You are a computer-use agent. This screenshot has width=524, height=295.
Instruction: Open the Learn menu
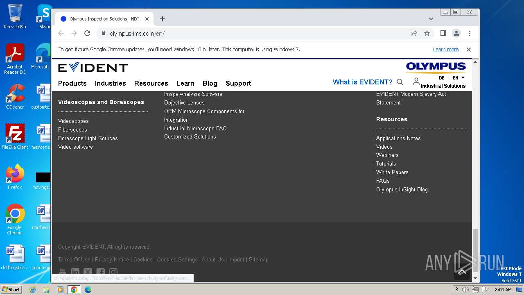pyautogui.click(x=185, y=83)
